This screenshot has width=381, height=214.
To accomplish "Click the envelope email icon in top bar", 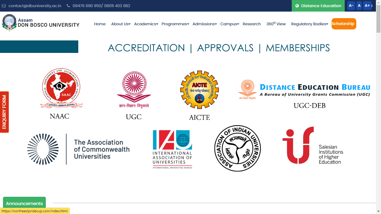I will [4, 6].
